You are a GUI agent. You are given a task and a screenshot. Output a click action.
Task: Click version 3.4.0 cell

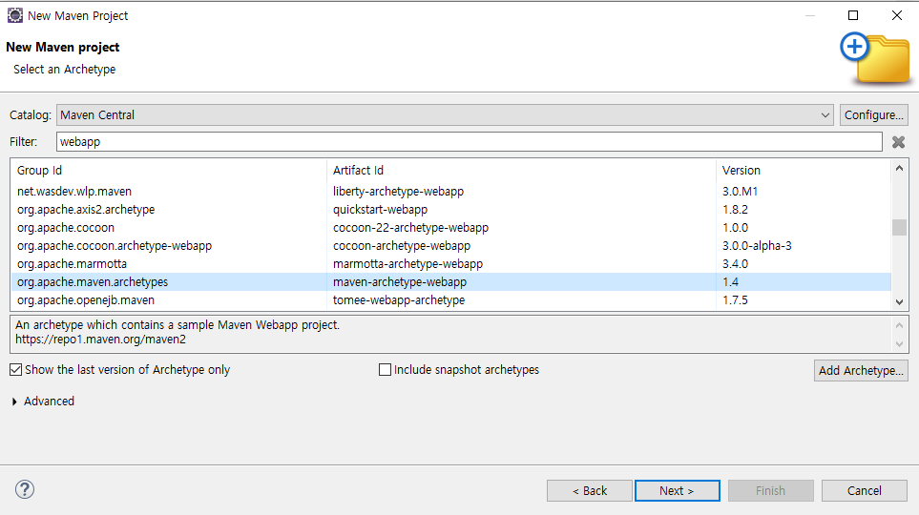735,264
